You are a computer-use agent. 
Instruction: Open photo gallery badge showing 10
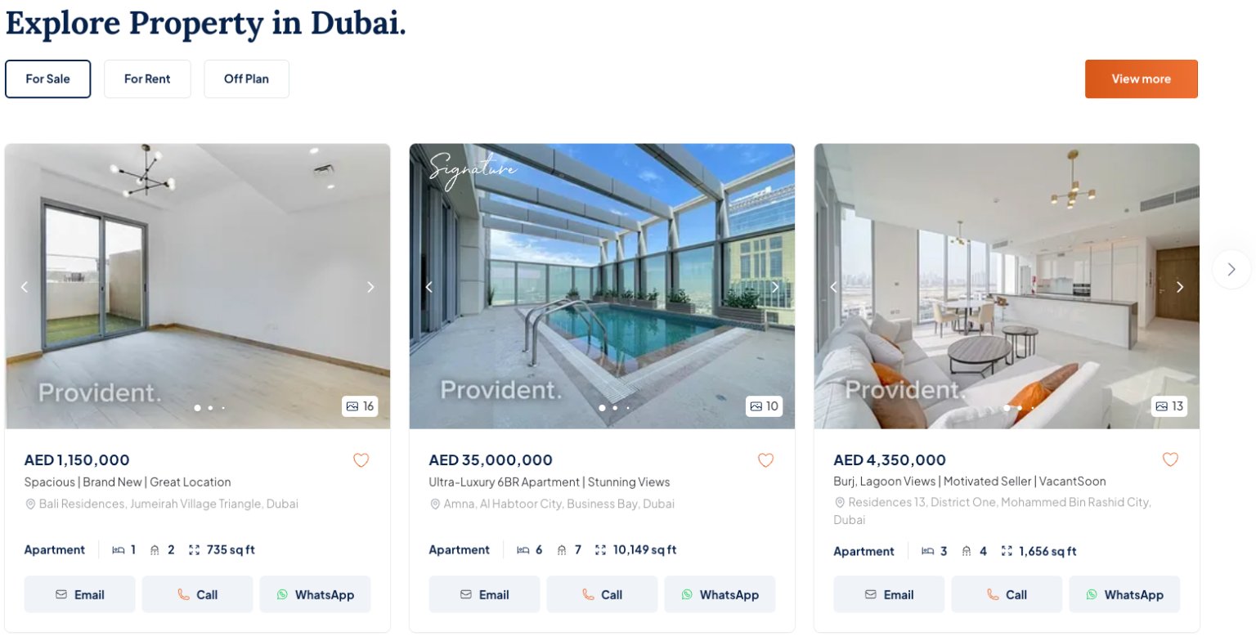coord(765,406)
